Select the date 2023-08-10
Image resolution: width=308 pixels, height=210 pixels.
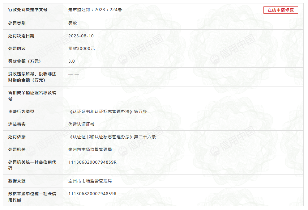(x=81, y=36)
